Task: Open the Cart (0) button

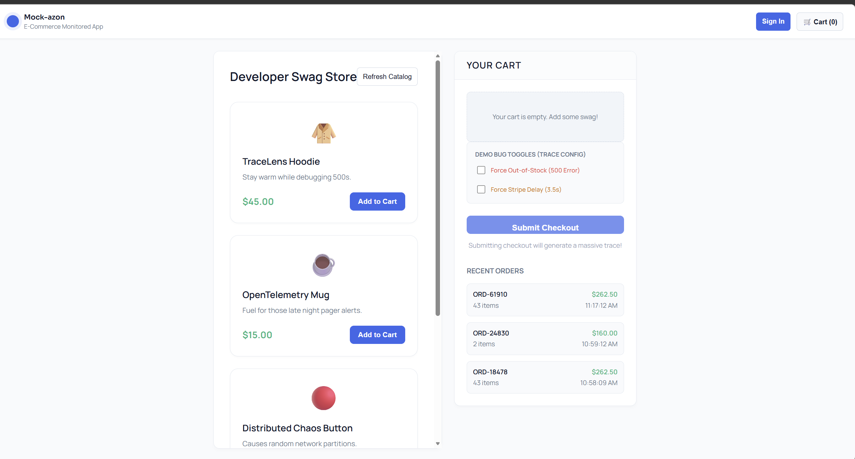Action: 820,22
